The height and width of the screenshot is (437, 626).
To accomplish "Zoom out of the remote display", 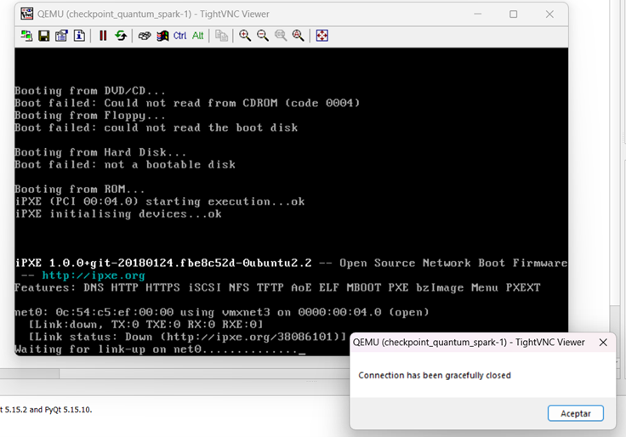I will tap(263, 36).
